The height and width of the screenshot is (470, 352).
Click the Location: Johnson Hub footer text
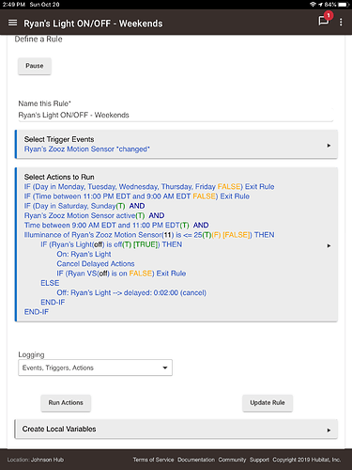[36, 460]
